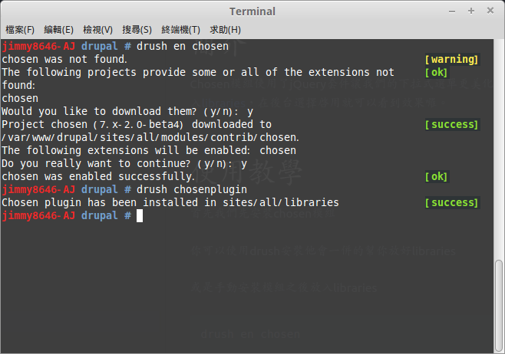Click the vertical scrollbar thumb

(499, 306)
